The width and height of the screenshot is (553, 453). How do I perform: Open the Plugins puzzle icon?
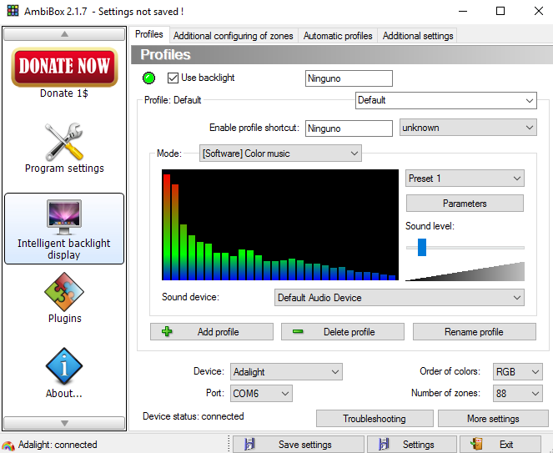point(64,292)
